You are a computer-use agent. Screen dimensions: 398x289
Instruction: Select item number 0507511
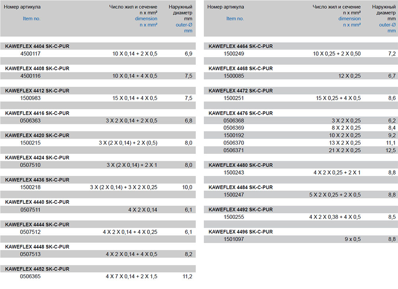[30, 210]
